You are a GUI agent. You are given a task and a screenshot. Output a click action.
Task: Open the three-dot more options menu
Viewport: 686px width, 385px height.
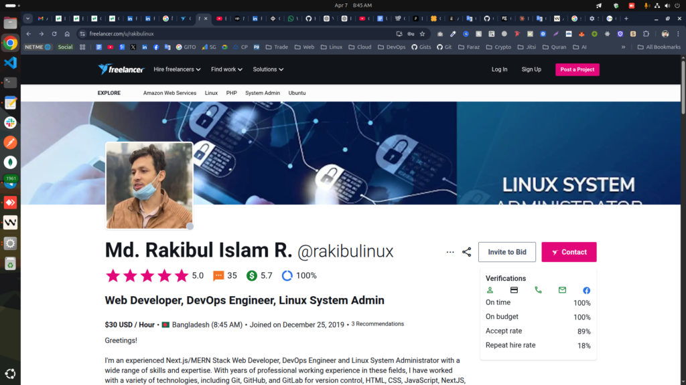[x=450, y=252]
